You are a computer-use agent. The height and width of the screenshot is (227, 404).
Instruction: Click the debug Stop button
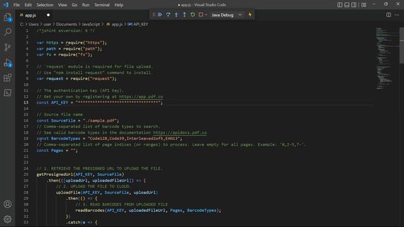[x=201, y=15]
